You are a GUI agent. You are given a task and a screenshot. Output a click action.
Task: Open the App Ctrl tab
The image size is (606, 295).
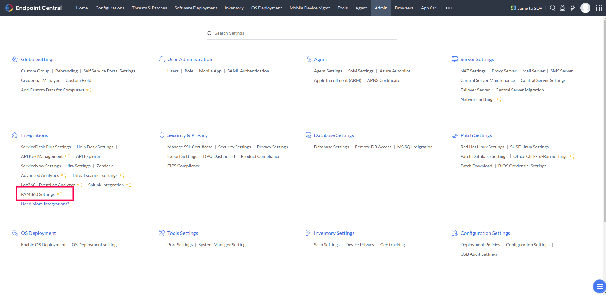429,8
